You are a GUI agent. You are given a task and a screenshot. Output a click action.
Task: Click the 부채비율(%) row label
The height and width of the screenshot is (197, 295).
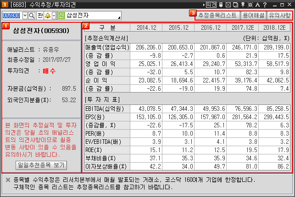pos(107,159)
